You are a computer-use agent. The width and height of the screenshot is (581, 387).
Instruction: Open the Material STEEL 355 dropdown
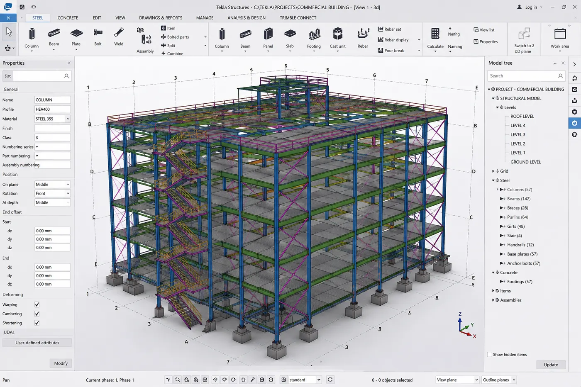[52, 119]
